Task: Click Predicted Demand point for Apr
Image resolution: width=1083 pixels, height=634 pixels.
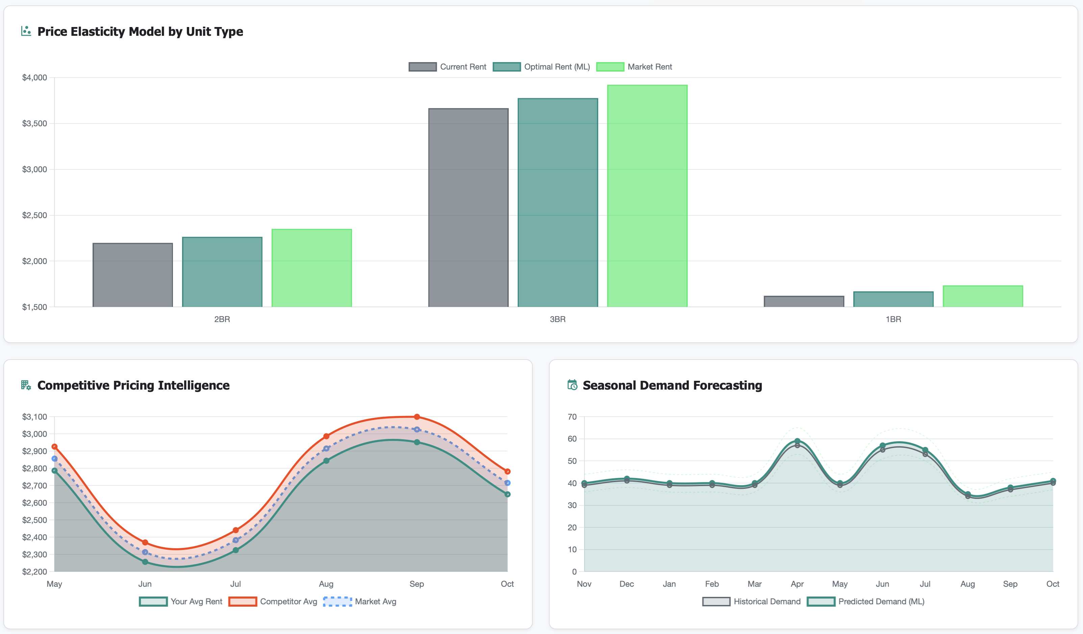Action: pos(797,441)
